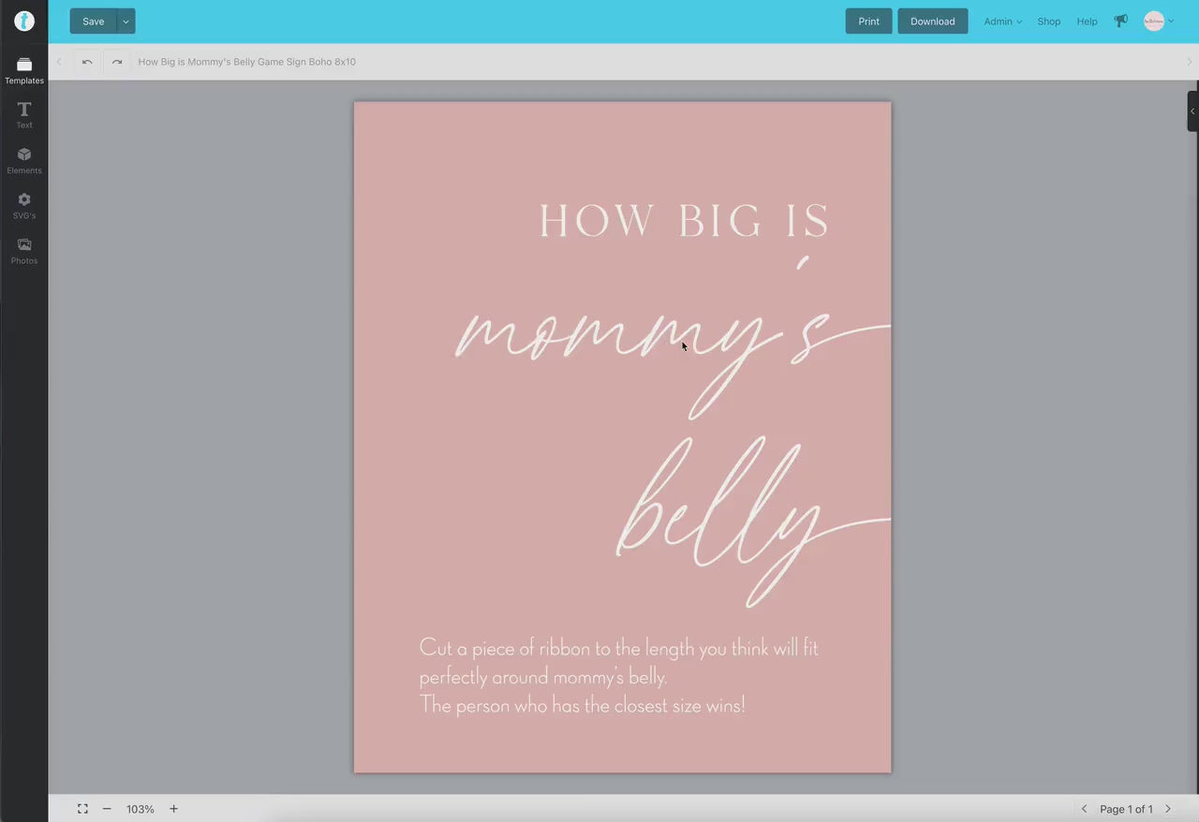Open the Help link

coord(1087,22)
